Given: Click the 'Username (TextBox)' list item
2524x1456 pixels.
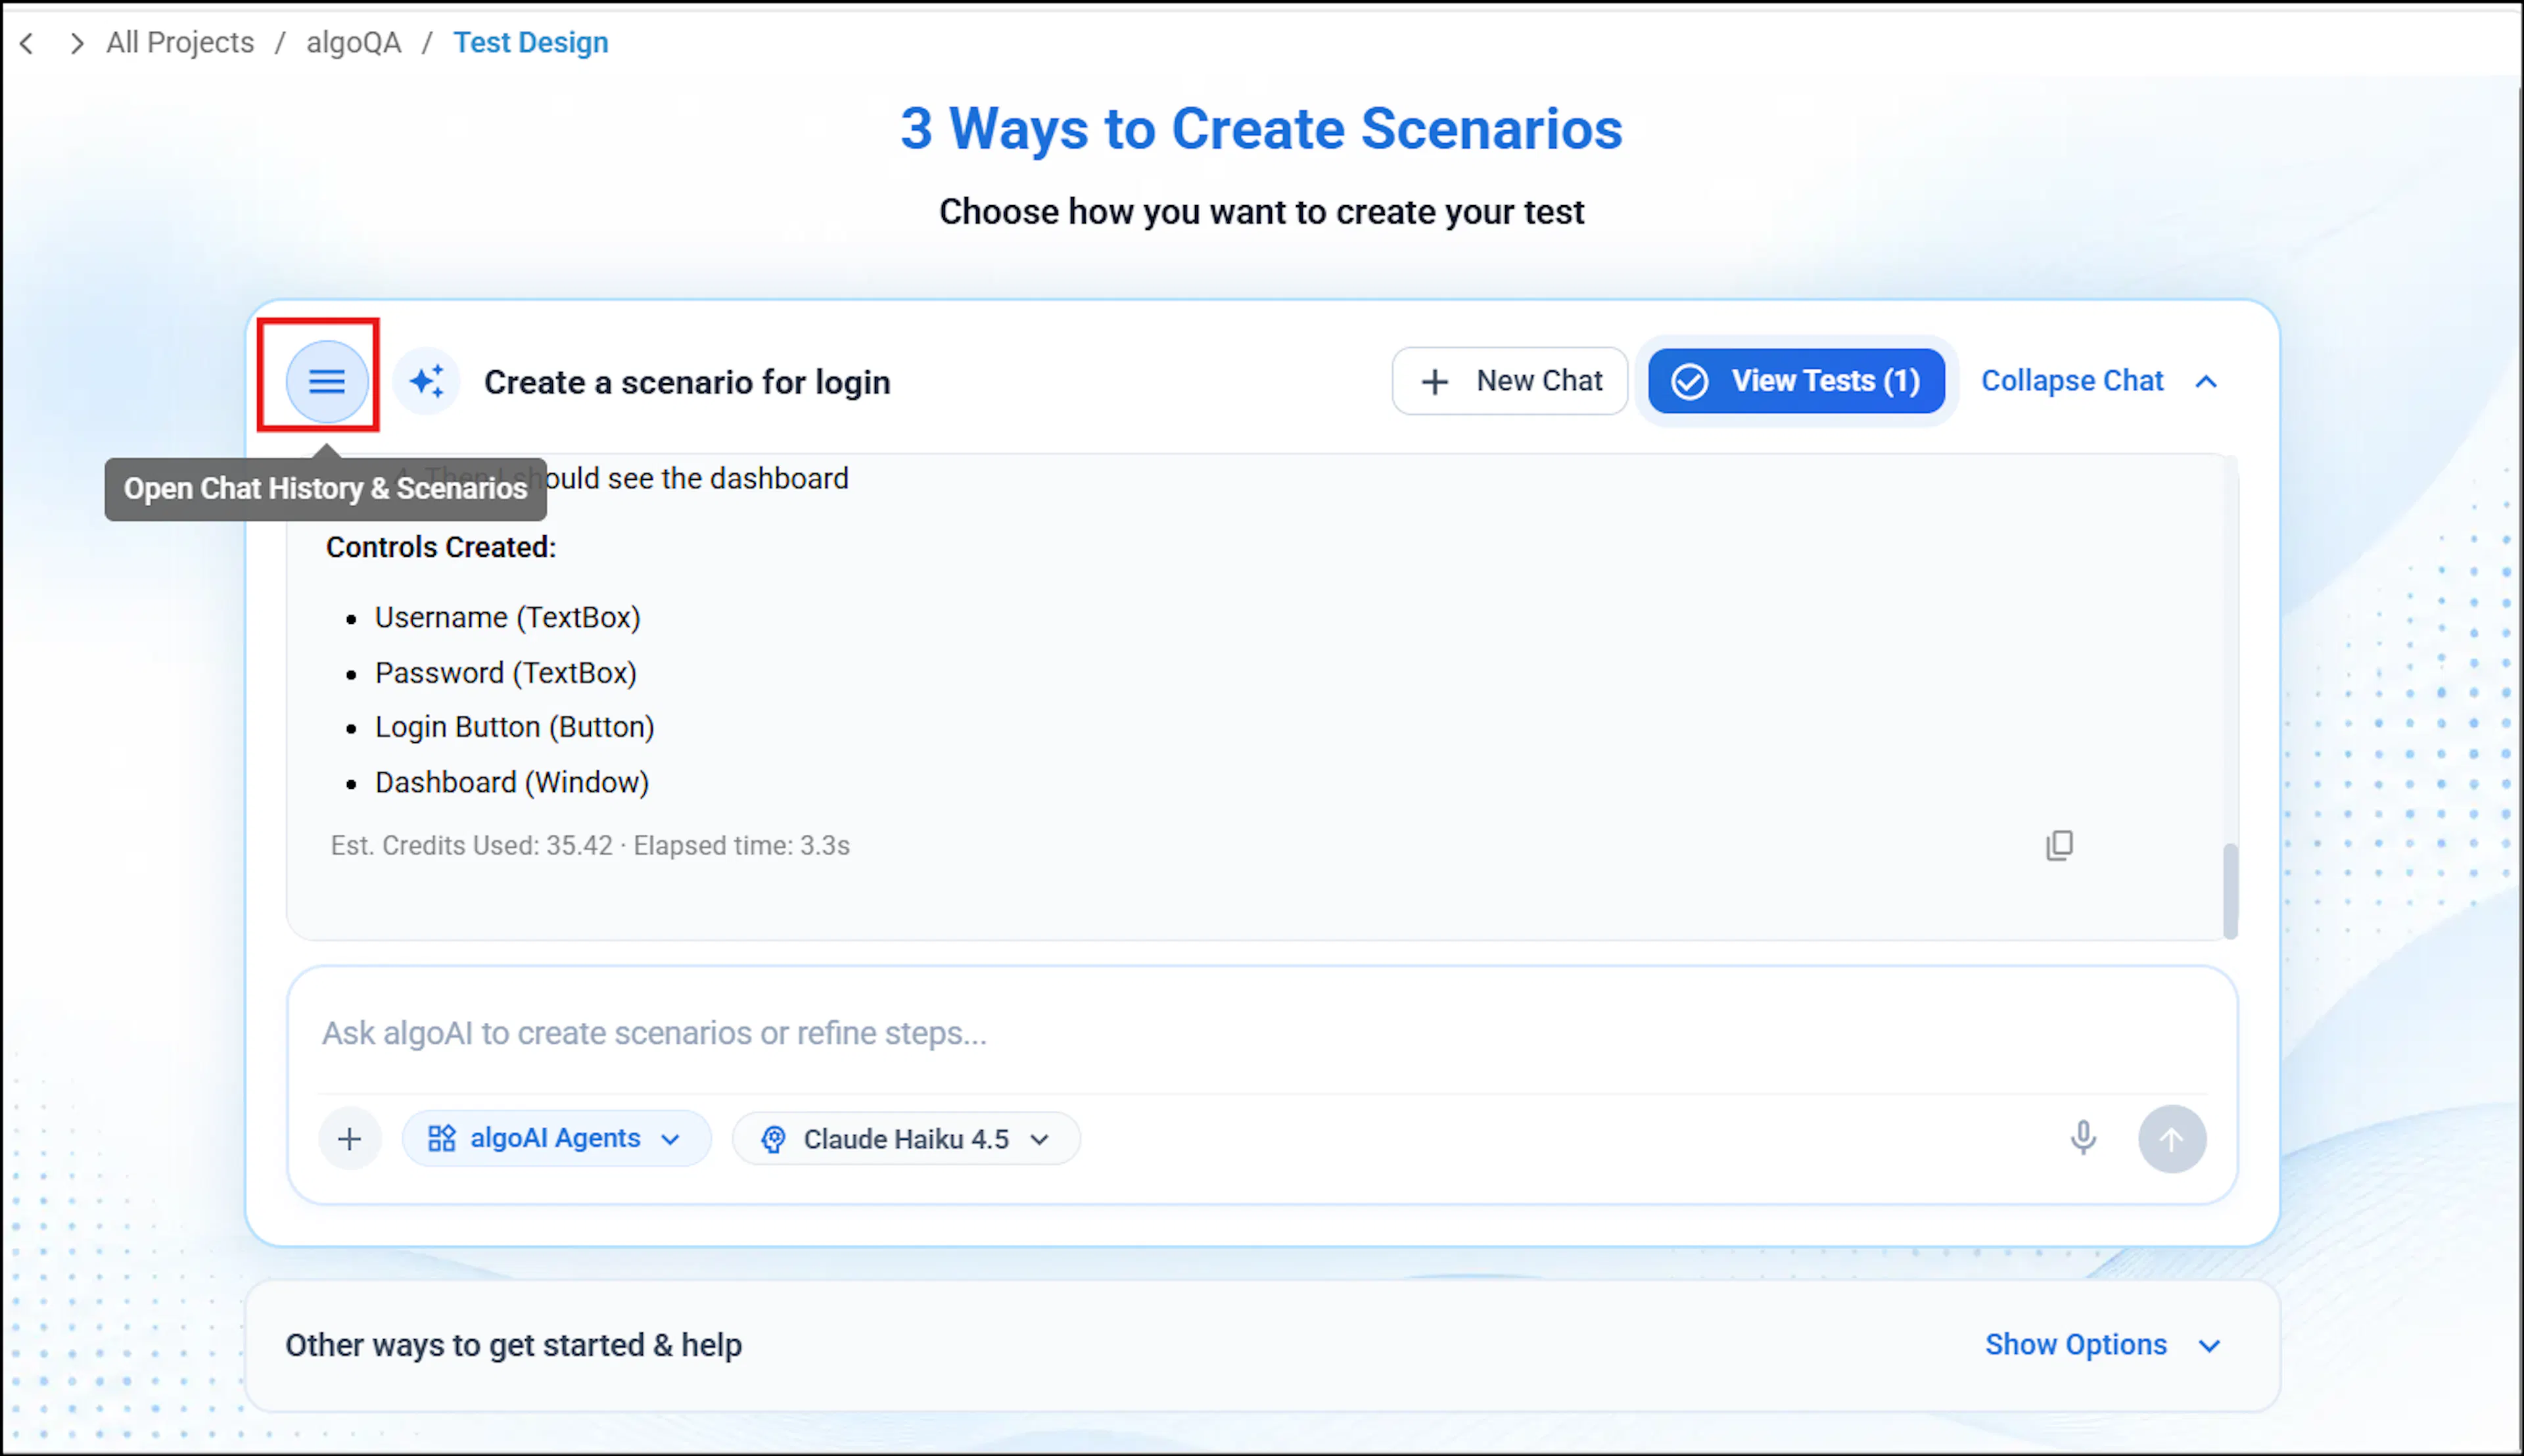Looking at the screenshot, I should pos(508,618).
